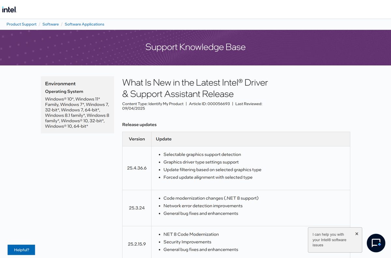Click version 25.3.24 table cell

click(137, 208)
